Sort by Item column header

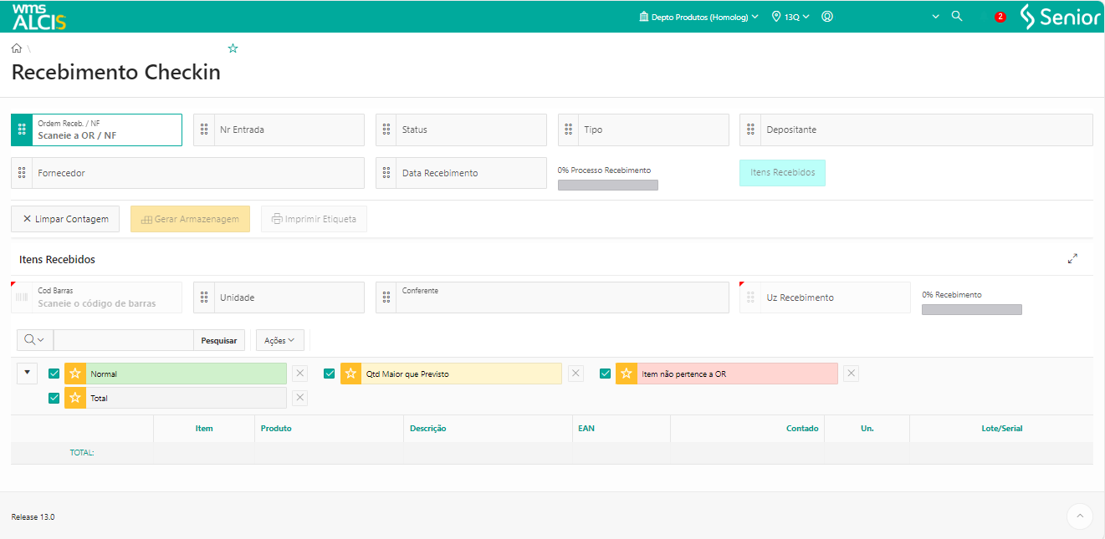point(204,428)
